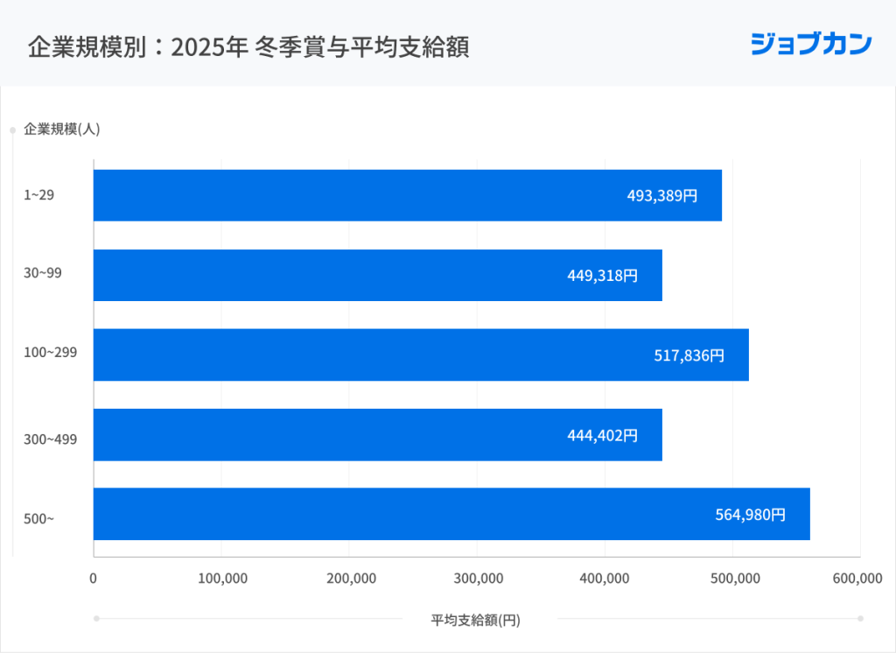Click the 500,000 x-axis tick label
The image size is (896, 653).
pyautogui.click(x=732, y=578)
